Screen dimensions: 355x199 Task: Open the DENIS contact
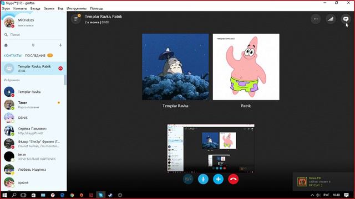coord(33,118)
